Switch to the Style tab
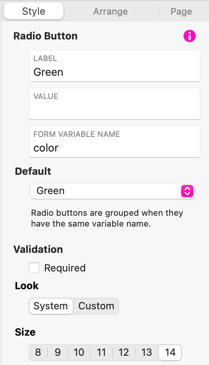 pos(34,11)
